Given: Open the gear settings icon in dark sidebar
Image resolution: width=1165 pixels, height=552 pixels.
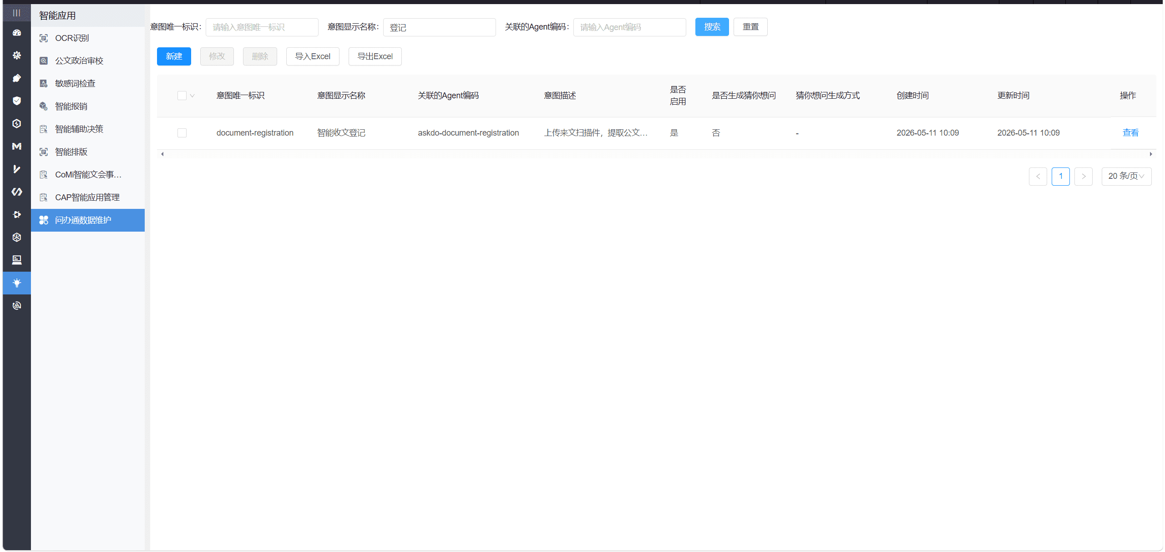Looking at the screenshot, I should 17,55.
